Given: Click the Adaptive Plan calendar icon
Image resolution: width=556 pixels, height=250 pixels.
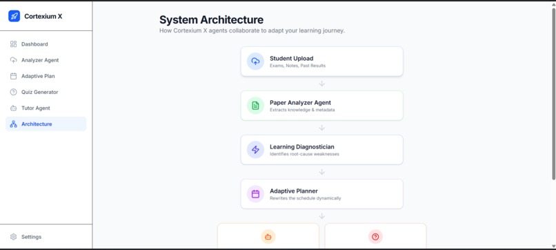Looking at the screenshot, I should (14, 76).
